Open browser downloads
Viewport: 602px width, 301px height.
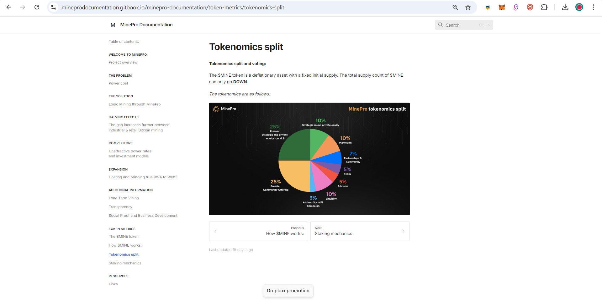[565, 7]
